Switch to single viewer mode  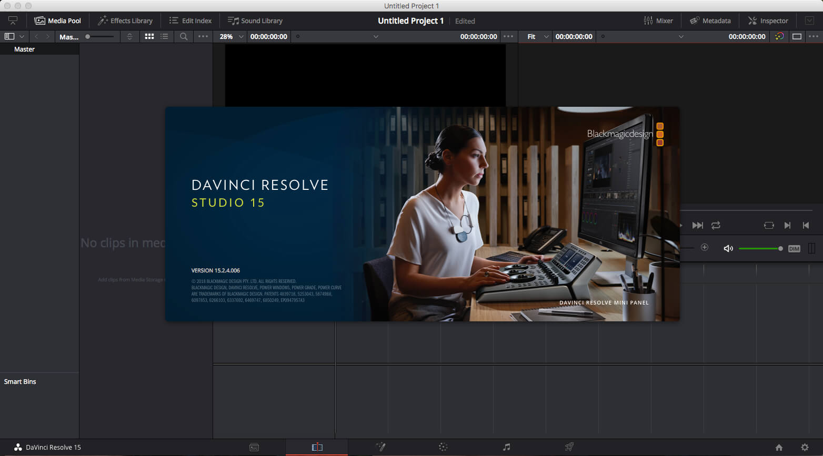tap(797, 37)
